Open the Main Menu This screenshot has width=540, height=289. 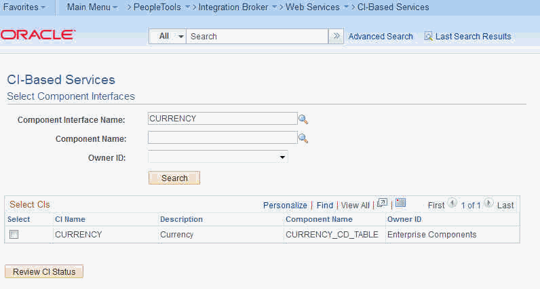(92, 7)
